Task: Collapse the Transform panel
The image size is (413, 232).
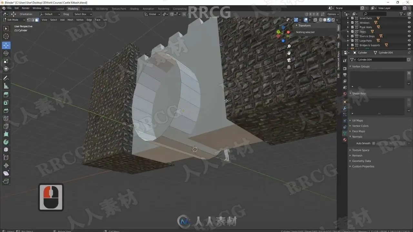Action: click(x=304, y=25)
